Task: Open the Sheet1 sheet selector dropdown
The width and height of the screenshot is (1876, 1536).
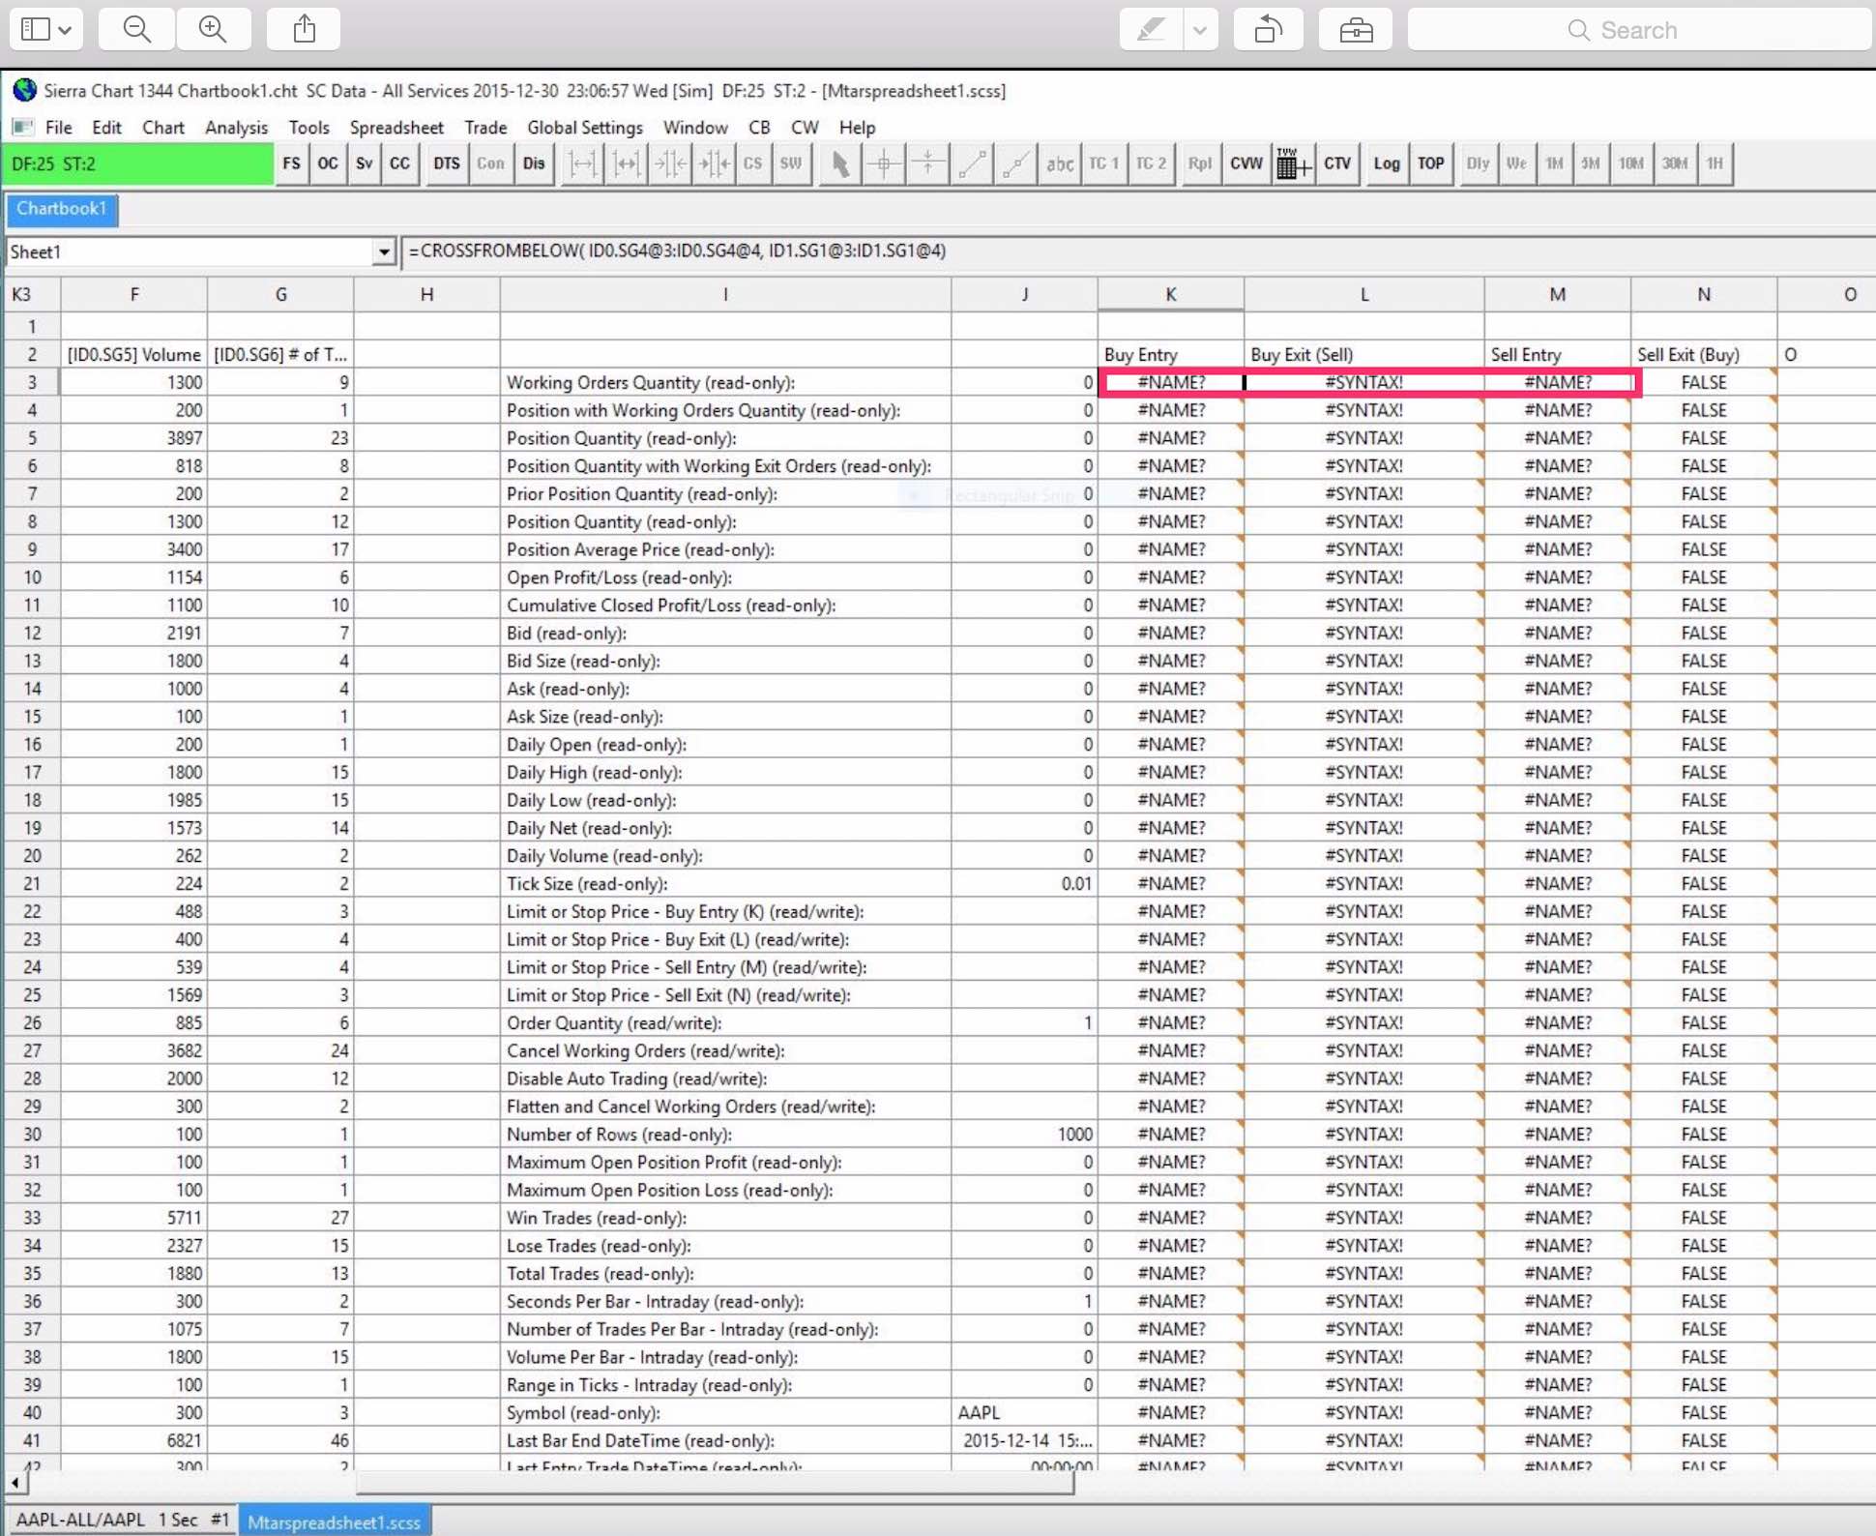Action: point(384,252)
